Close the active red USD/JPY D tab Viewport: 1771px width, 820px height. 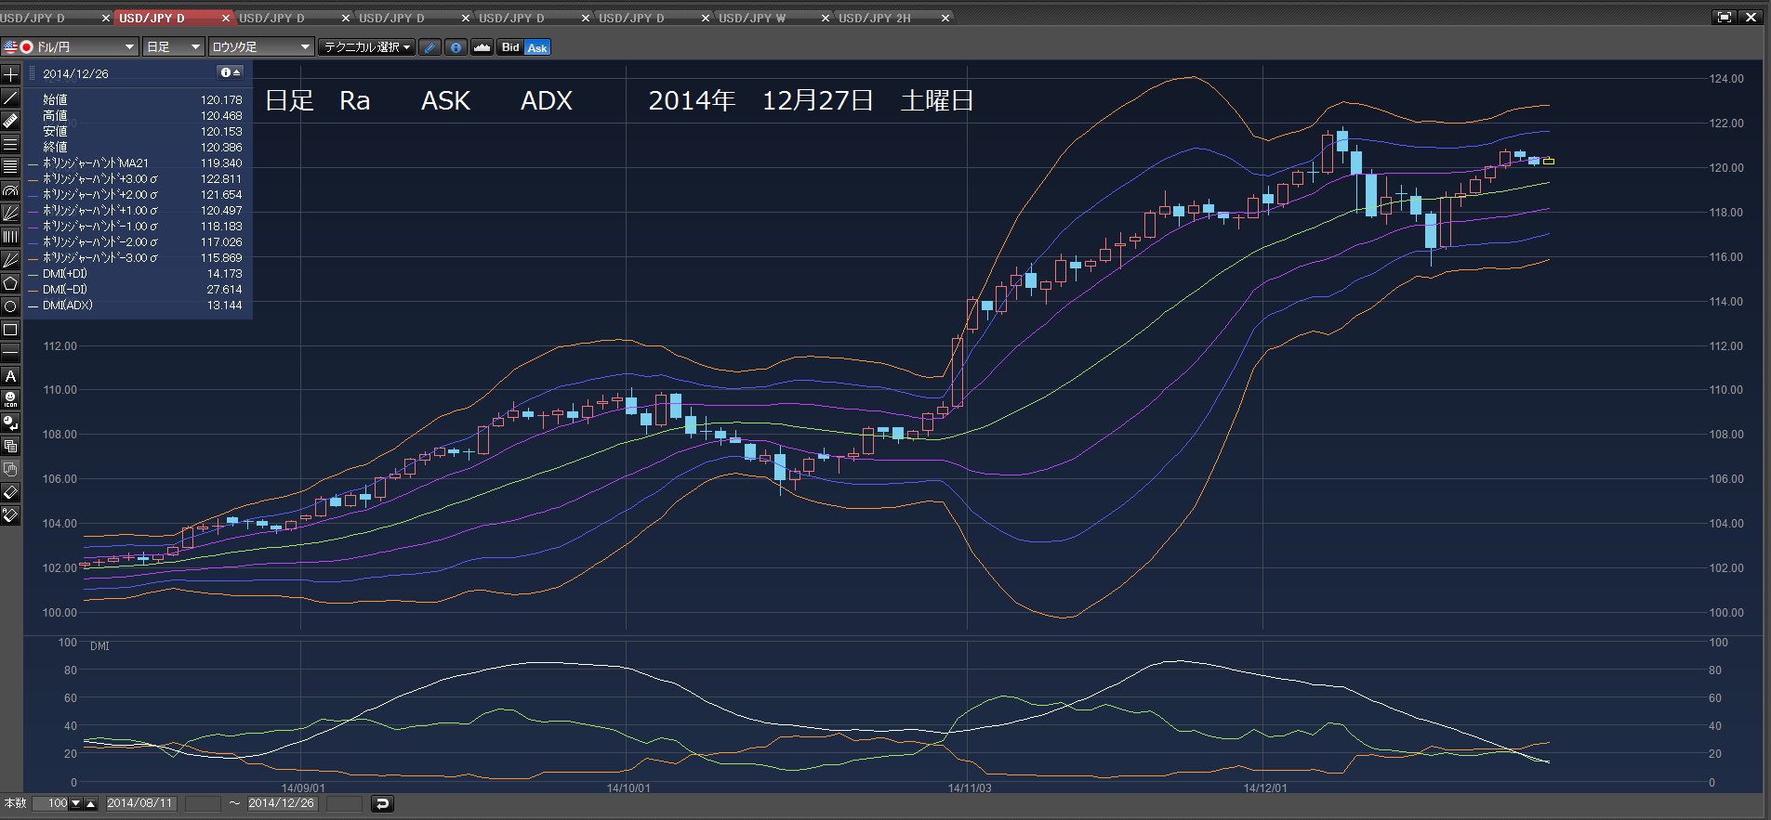pyautogui.click(x=226, y=18)
